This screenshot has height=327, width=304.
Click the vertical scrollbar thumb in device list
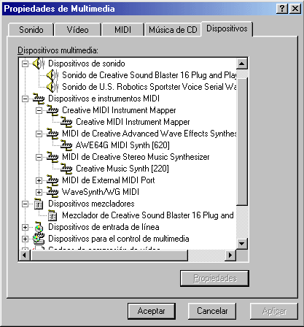(242, 142)
